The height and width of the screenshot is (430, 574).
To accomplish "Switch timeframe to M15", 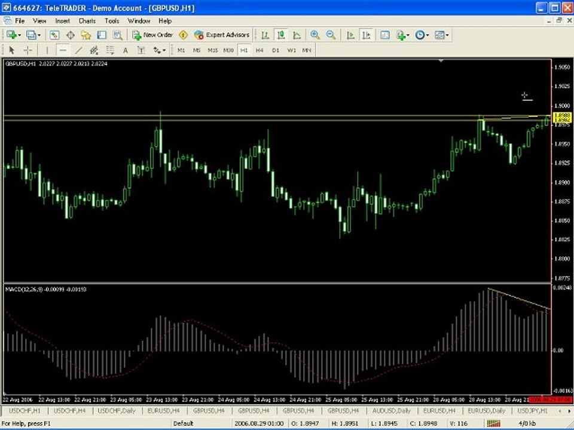I will pos(213,50).
